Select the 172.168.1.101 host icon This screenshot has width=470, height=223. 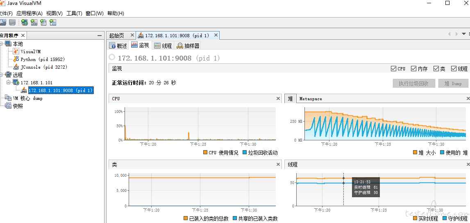tap(16, 83)
